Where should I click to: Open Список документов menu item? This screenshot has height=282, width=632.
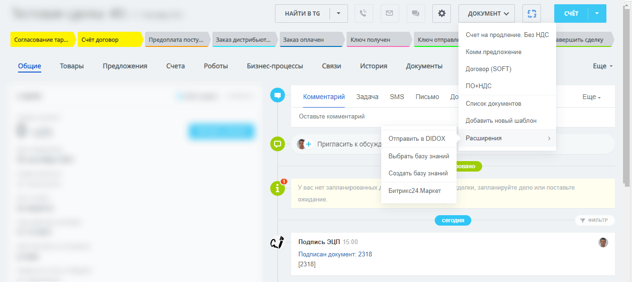point(507,103)
